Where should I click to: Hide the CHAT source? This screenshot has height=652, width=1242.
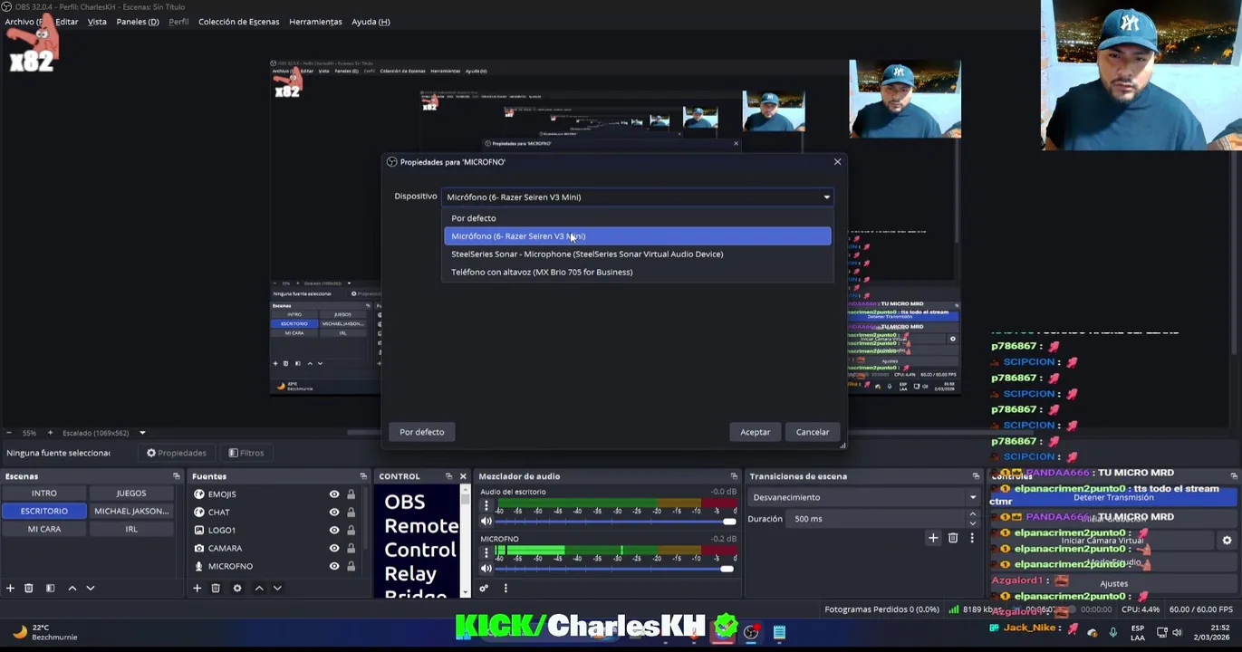334,513
